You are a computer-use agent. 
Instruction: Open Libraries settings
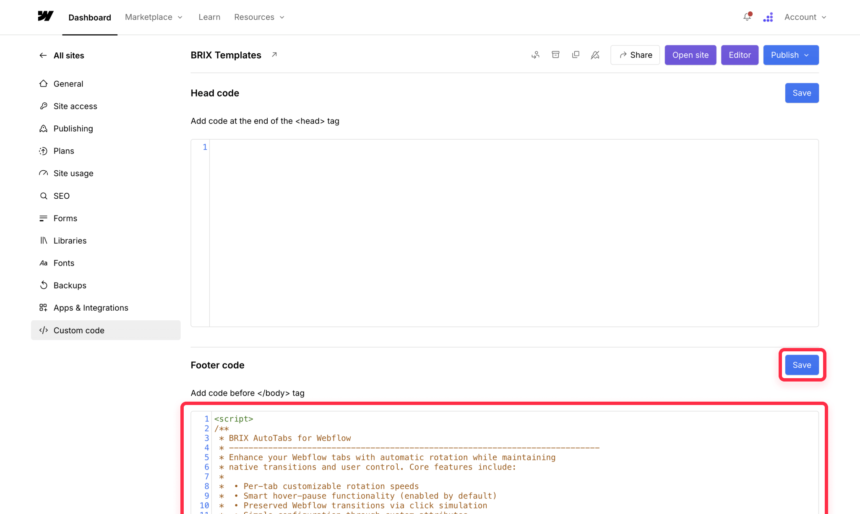pos(106,240)
